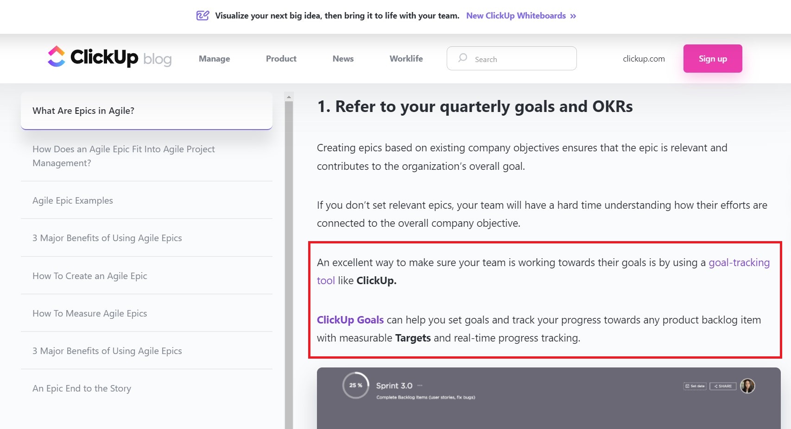Image resolution: width=791 pixels, height=429 pixels.
Task: Open the ClickUp Goals link
Action: (x=350, y=320)
